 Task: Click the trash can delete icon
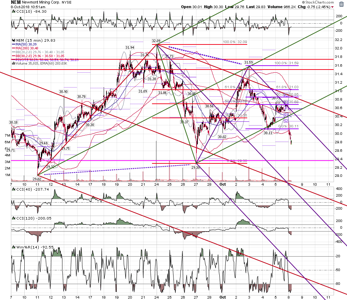coord(341,4)
